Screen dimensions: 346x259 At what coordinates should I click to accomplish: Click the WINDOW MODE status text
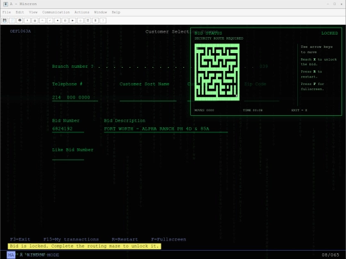pyautogui.click(x=43, y=255)
